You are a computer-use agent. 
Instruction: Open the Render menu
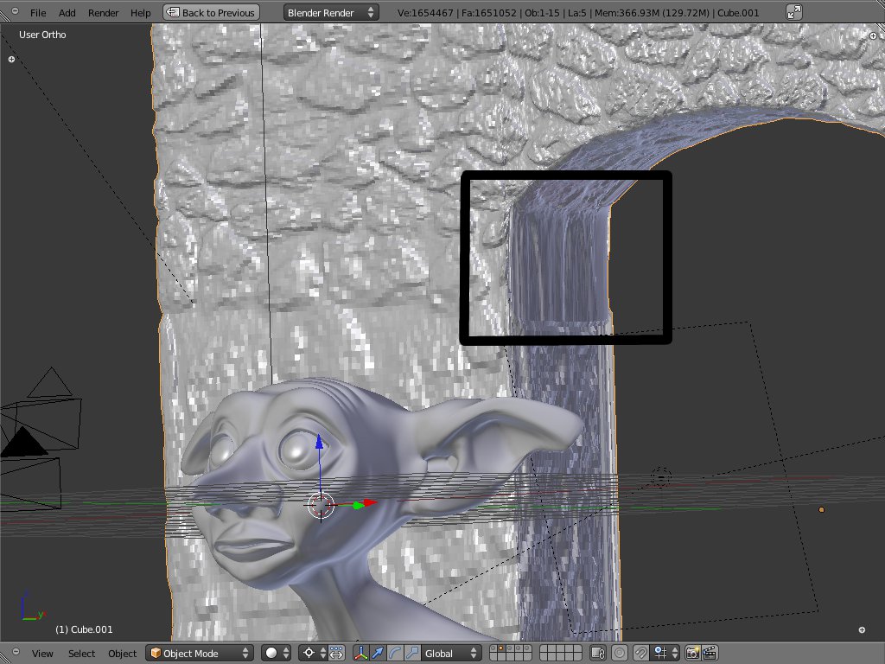(104, 12)
